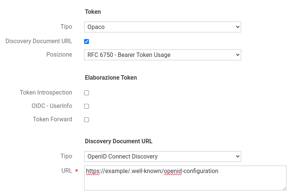Click the URL field label
291x195 pixels.
[x=67, y=170]
